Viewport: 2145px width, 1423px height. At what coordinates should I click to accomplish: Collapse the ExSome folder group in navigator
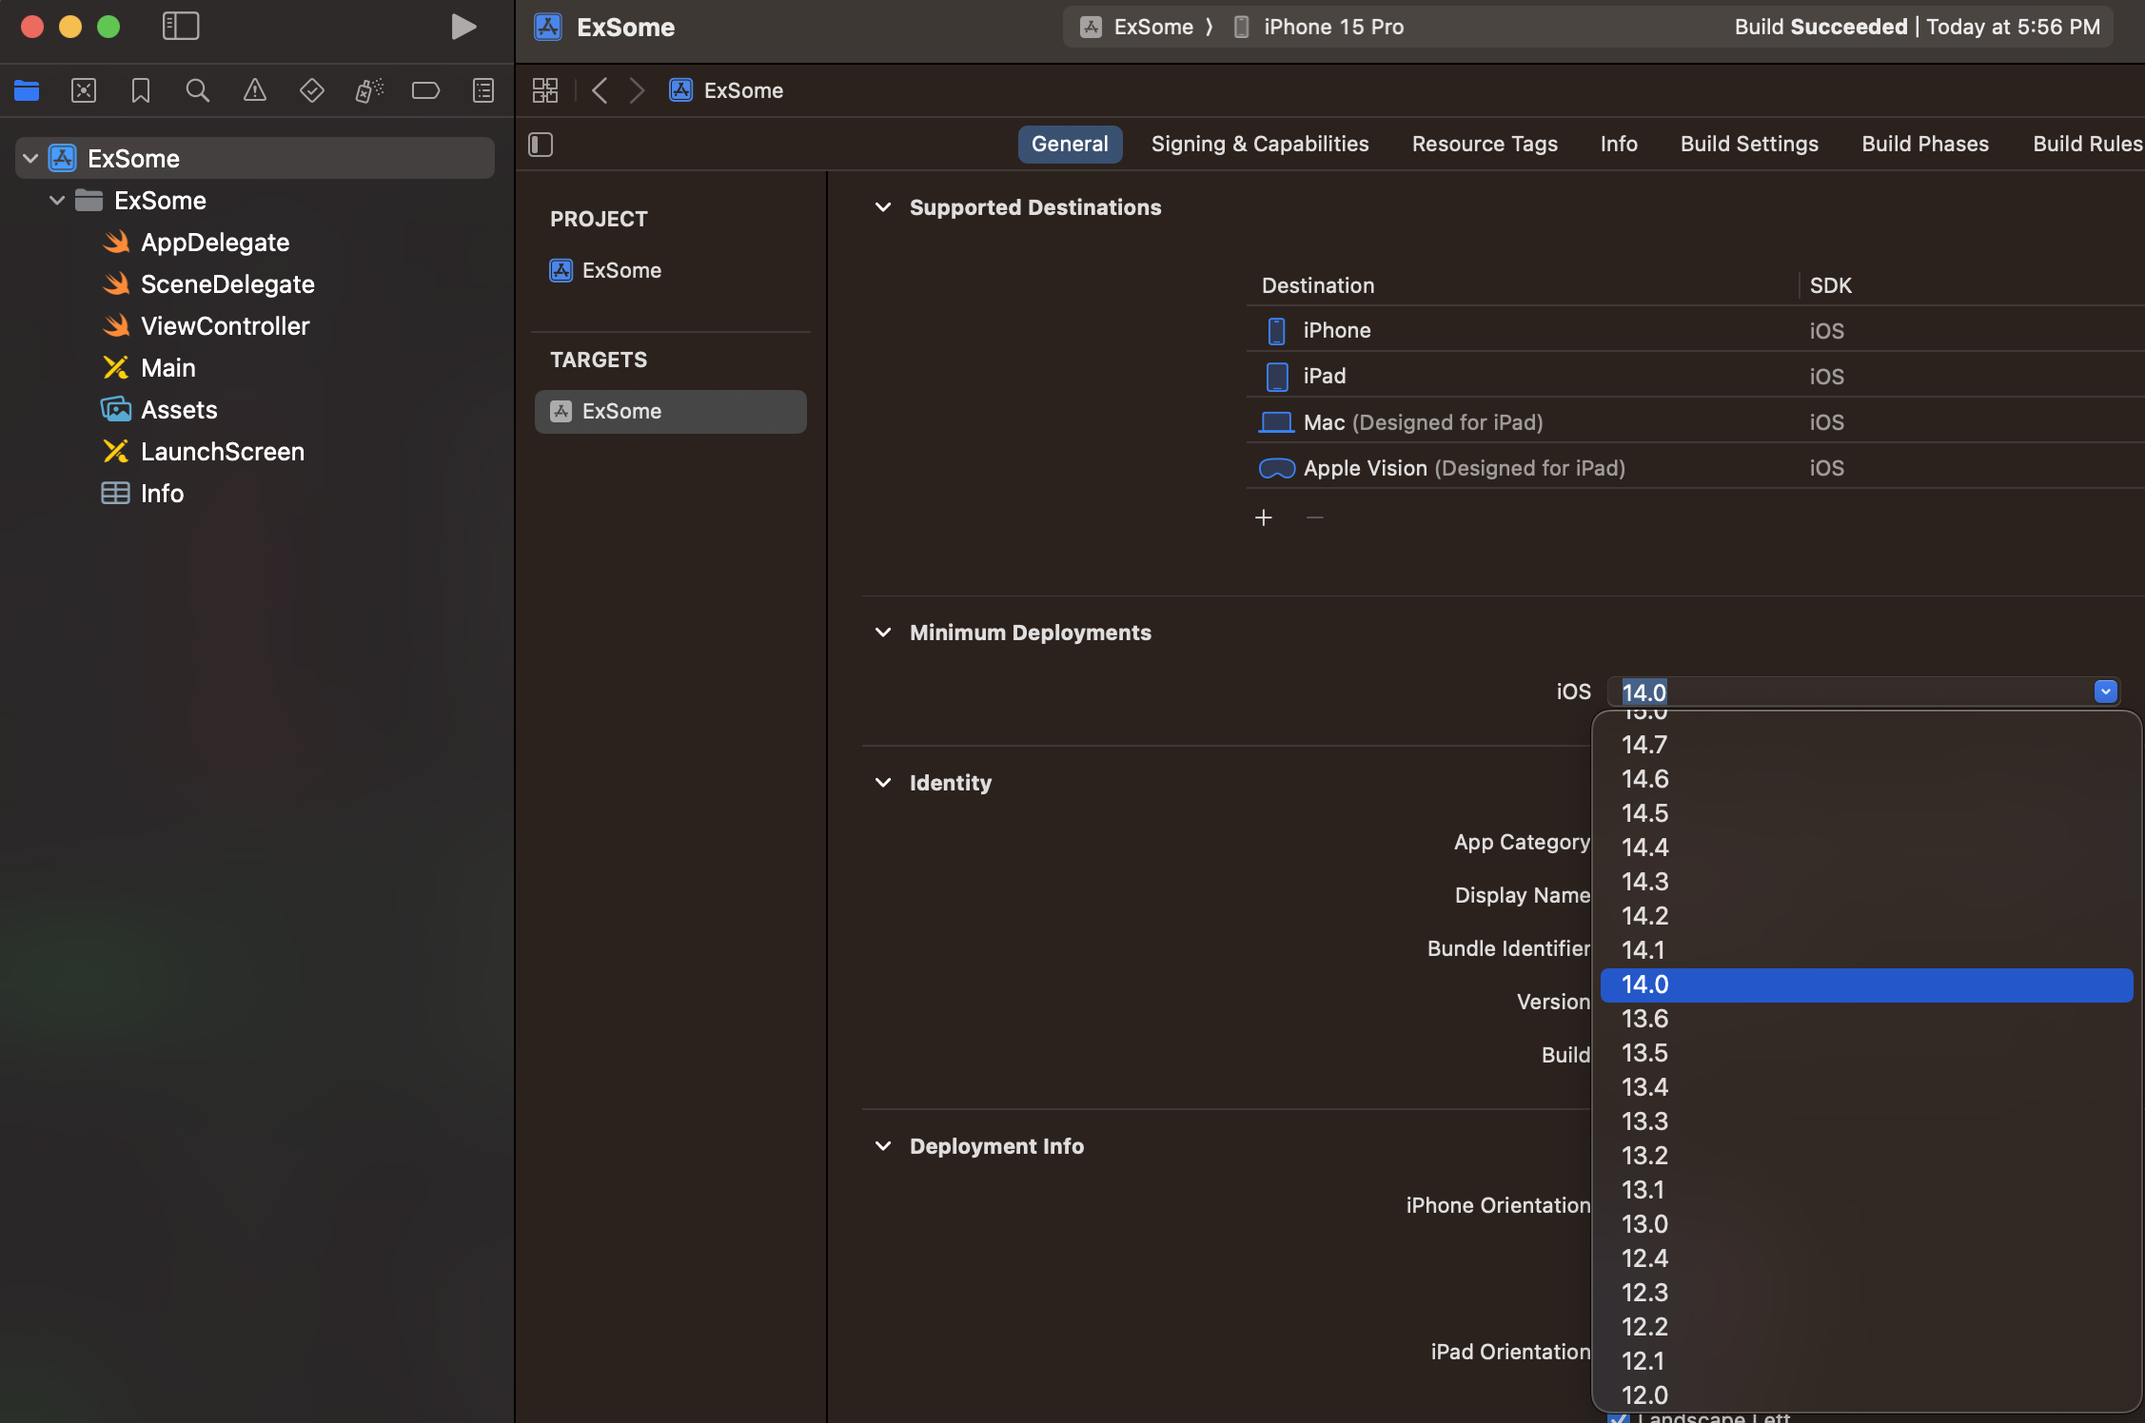(x=57, y=201)
